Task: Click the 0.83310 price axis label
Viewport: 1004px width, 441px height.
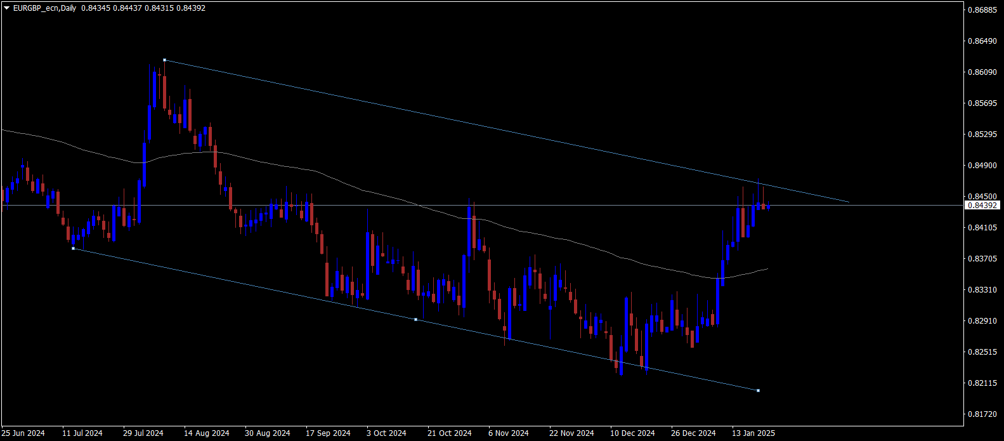Action: pos(982,290)
